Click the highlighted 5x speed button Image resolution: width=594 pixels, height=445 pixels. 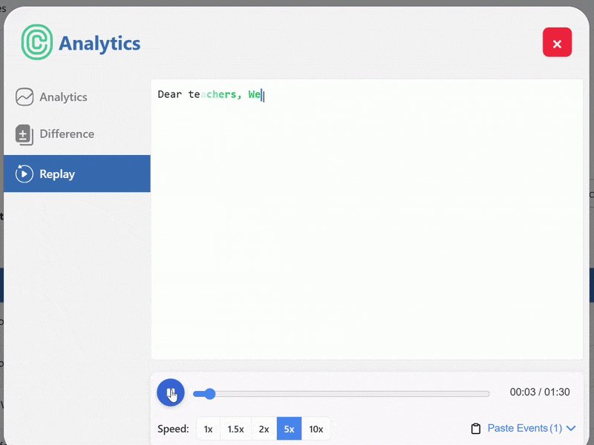pyautogui.click(x=289, y=429)
